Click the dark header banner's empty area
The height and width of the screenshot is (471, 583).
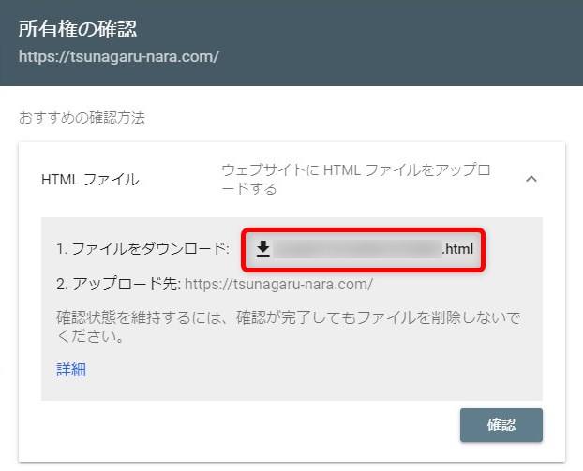pos(422,42)
